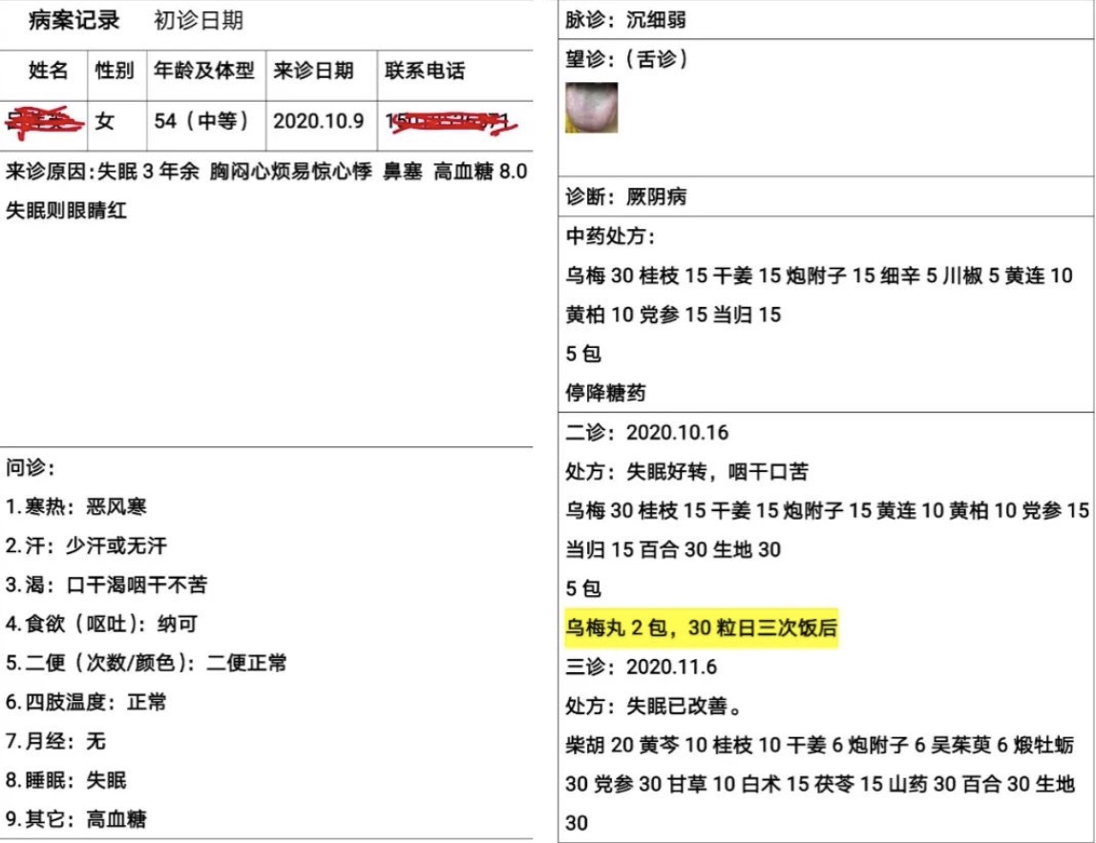The width and height of the screenshot is (1096, 843).
Task: Click the 8.睡眠：失眠 line
Action: click(66, 780)
